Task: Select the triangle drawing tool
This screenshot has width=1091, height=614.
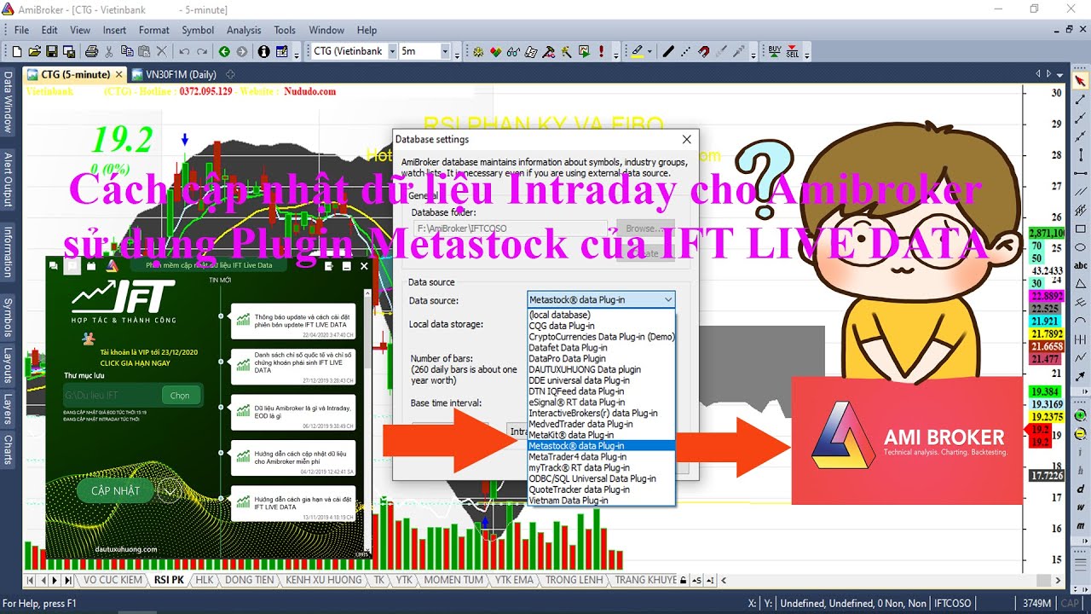Action: [x=1081, y=283]
